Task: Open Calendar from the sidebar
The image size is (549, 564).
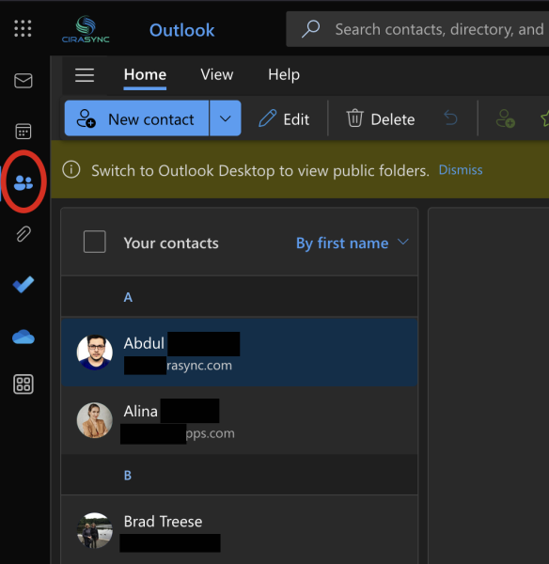Action: click(x=24, y=132)
